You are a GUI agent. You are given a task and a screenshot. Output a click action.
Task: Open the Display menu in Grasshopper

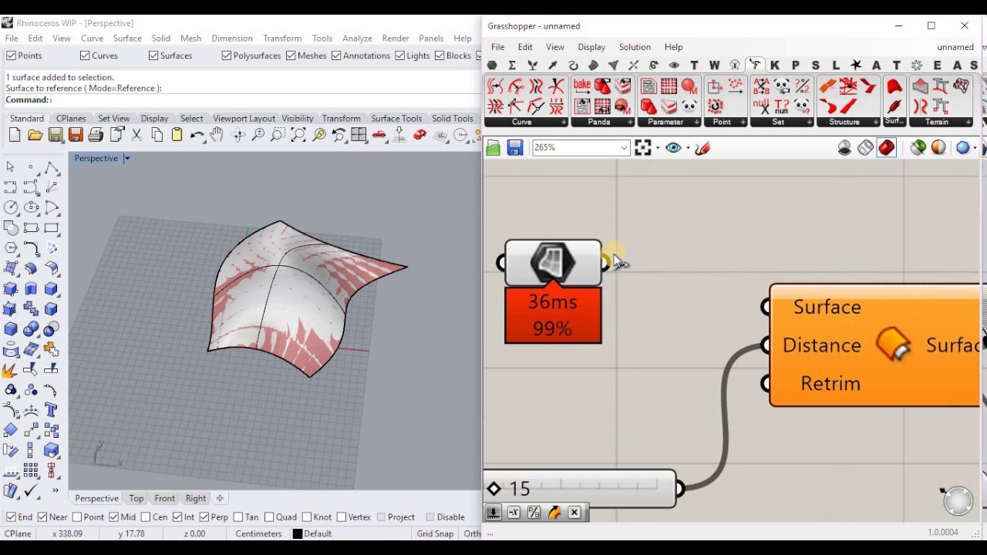[x=591, y=47]
